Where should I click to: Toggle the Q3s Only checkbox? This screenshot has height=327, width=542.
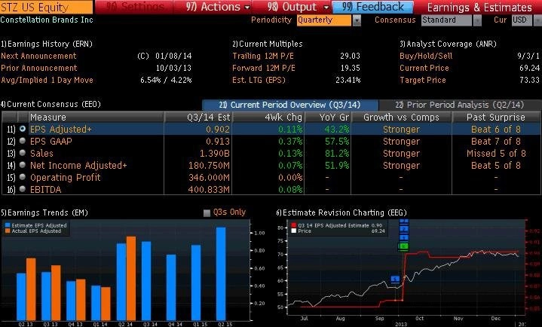(x=207, y=213)
